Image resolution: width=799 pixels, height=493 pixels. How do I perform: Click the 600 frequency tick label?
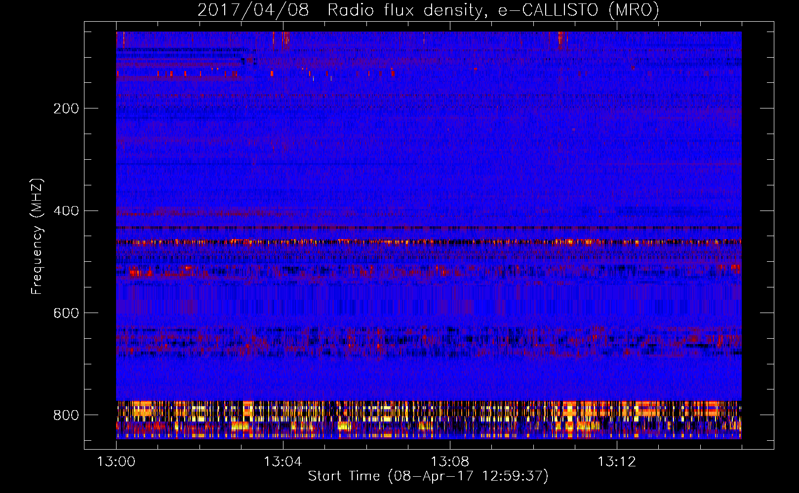(66, 314)
